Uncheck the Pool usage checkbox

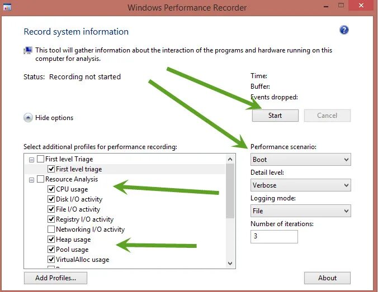tap(51, 249)
